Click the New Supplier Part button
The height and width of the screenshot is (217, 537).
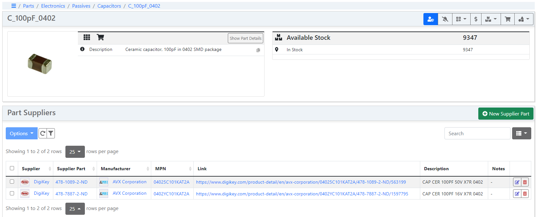click(x=505, y=114)
